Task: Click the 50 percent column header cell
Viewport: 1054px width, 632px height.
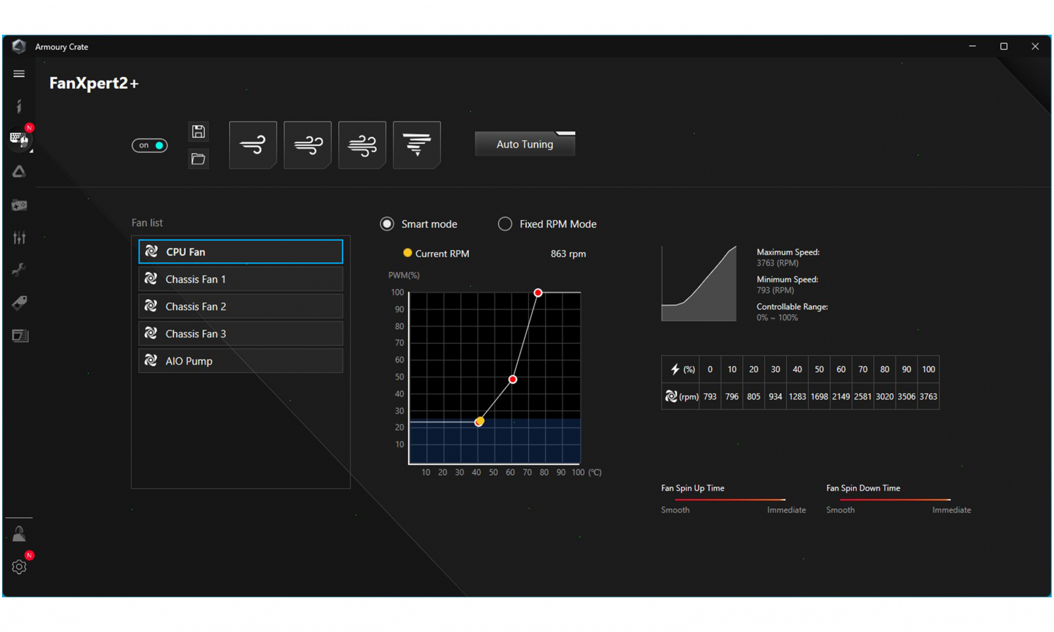Action: [x=819, y=369]
